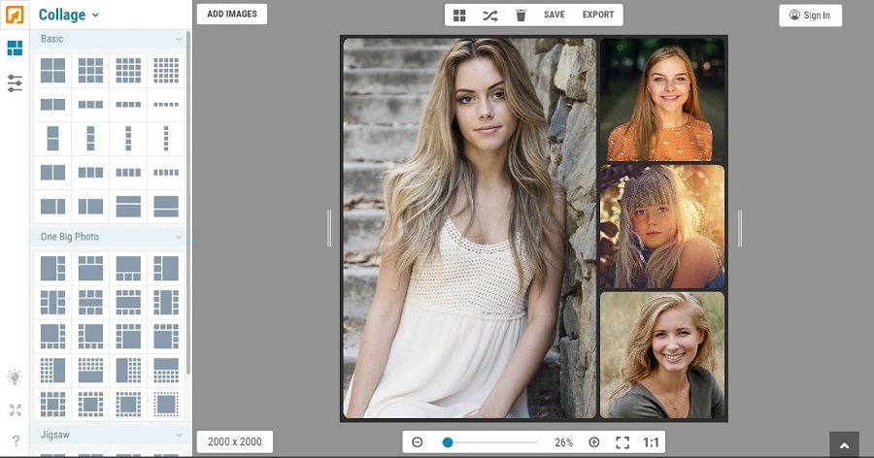This screenshot has height=458, width=874.
Task: Click the trash delete icon in toolbar
Action: [521, 16]
